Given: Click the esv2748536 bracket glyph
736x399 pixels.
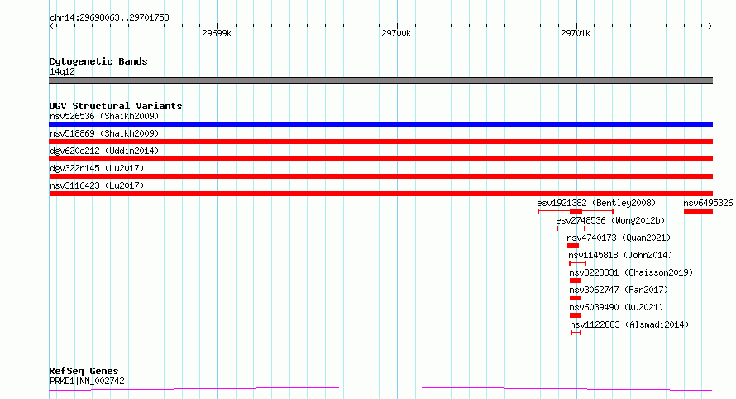Looking at the screenshot, I should pyautogui.click(x=571, y=228).
